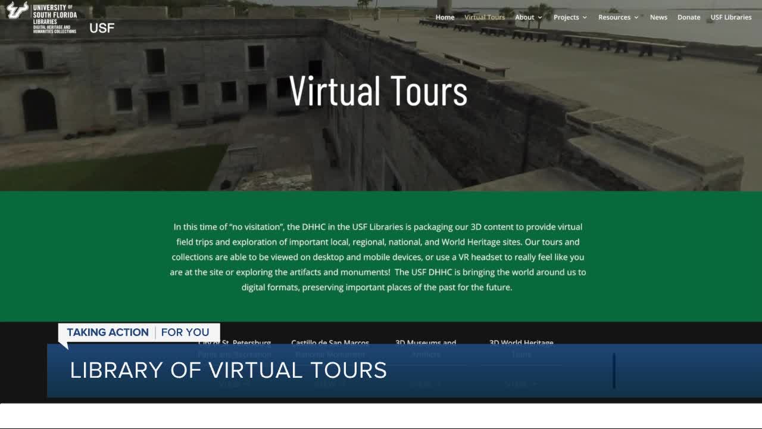
Task: Click Library of Virtual Tours banner text
Action: pos(229,370)
